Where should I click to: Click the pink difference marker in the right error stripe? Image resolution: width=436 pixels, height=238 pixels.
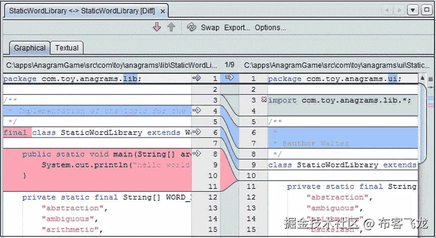pos(431,106)
